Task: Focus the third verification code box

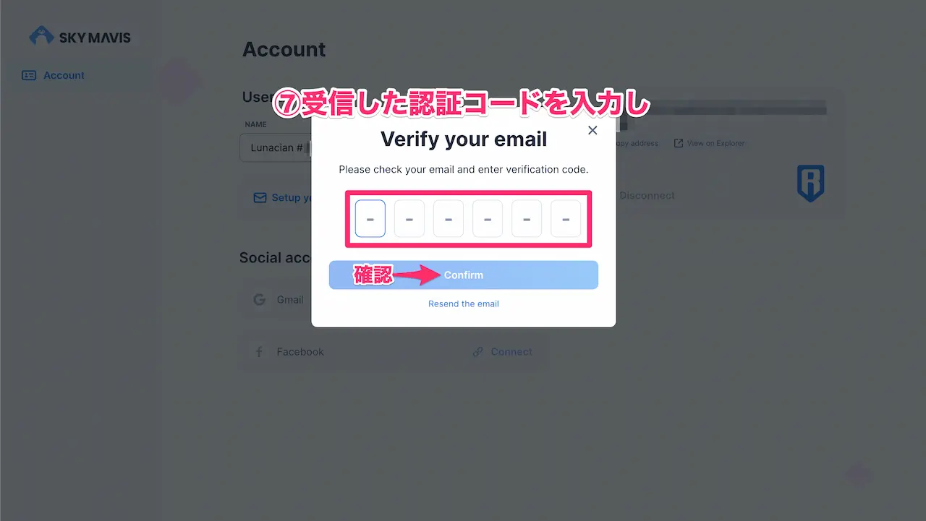Action: pyautogui.click(x=449, y=219)
